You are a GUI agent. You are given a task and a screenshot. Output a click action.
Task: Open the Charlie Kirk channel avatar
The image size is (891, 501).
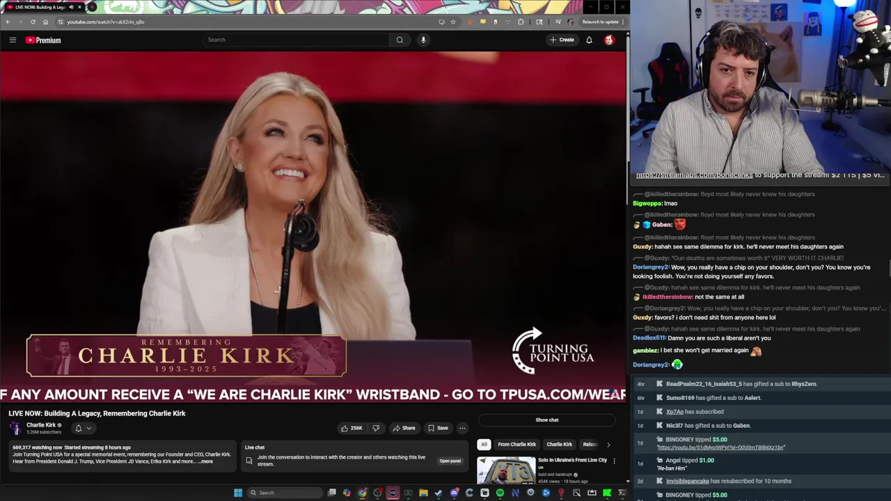tap(15, 428)
